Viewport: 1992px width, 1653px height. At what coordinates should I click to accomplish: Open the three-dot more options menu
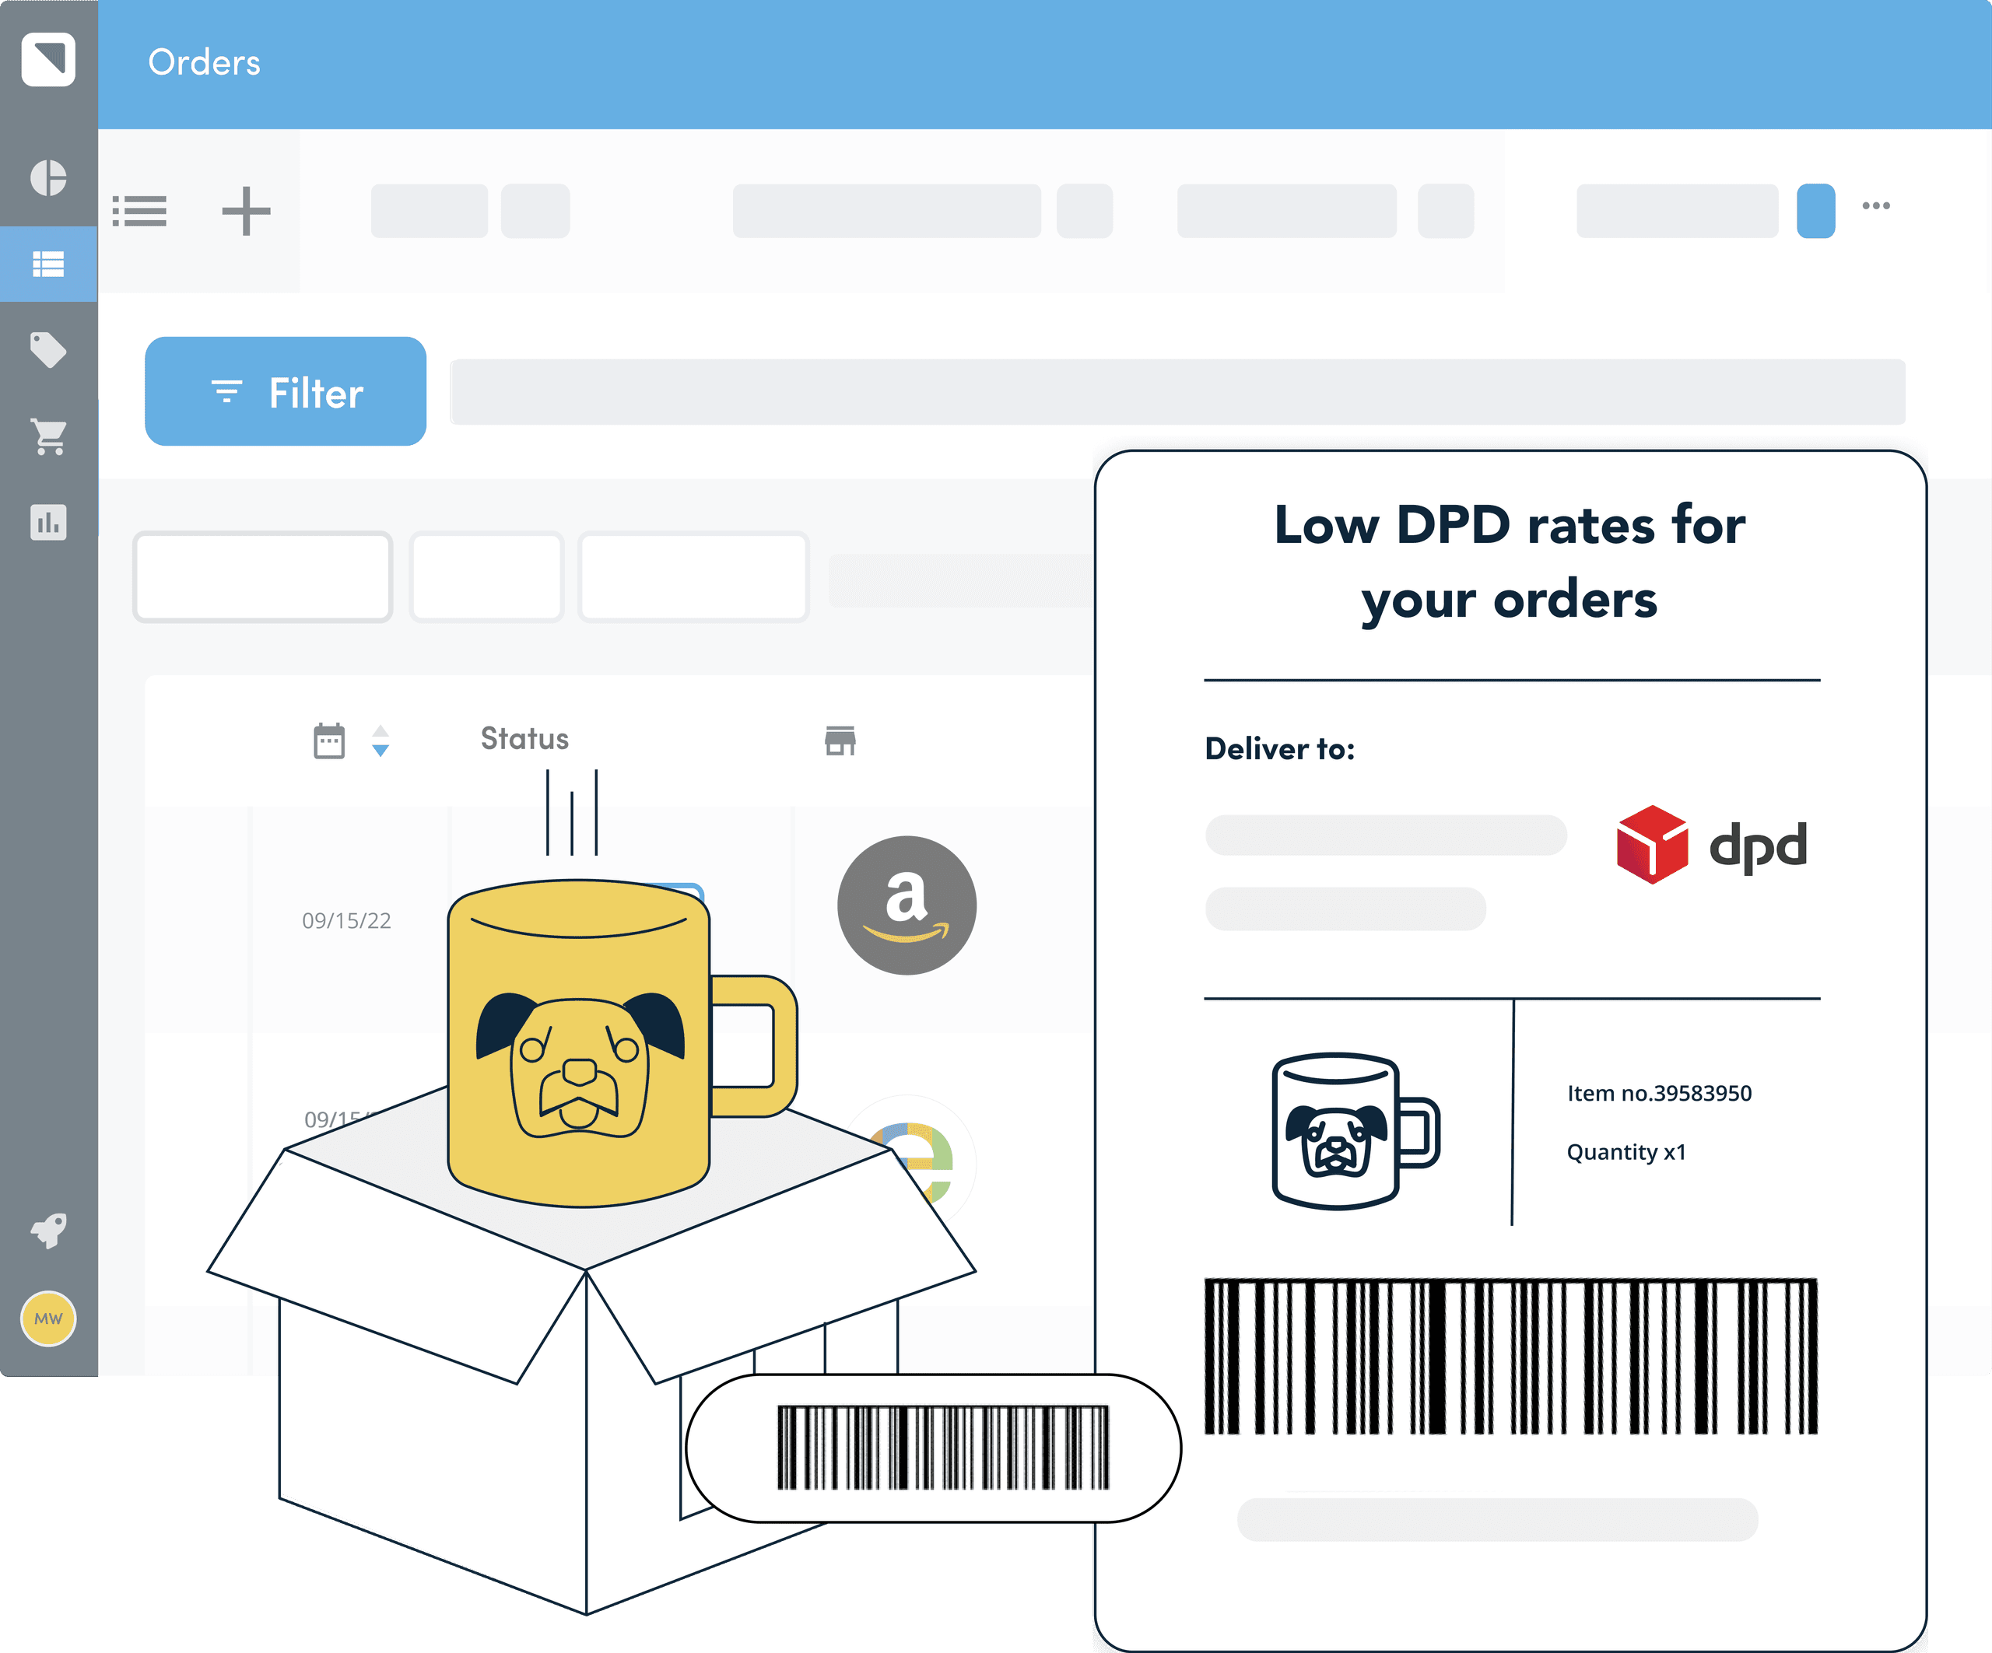click(1876, 206)
